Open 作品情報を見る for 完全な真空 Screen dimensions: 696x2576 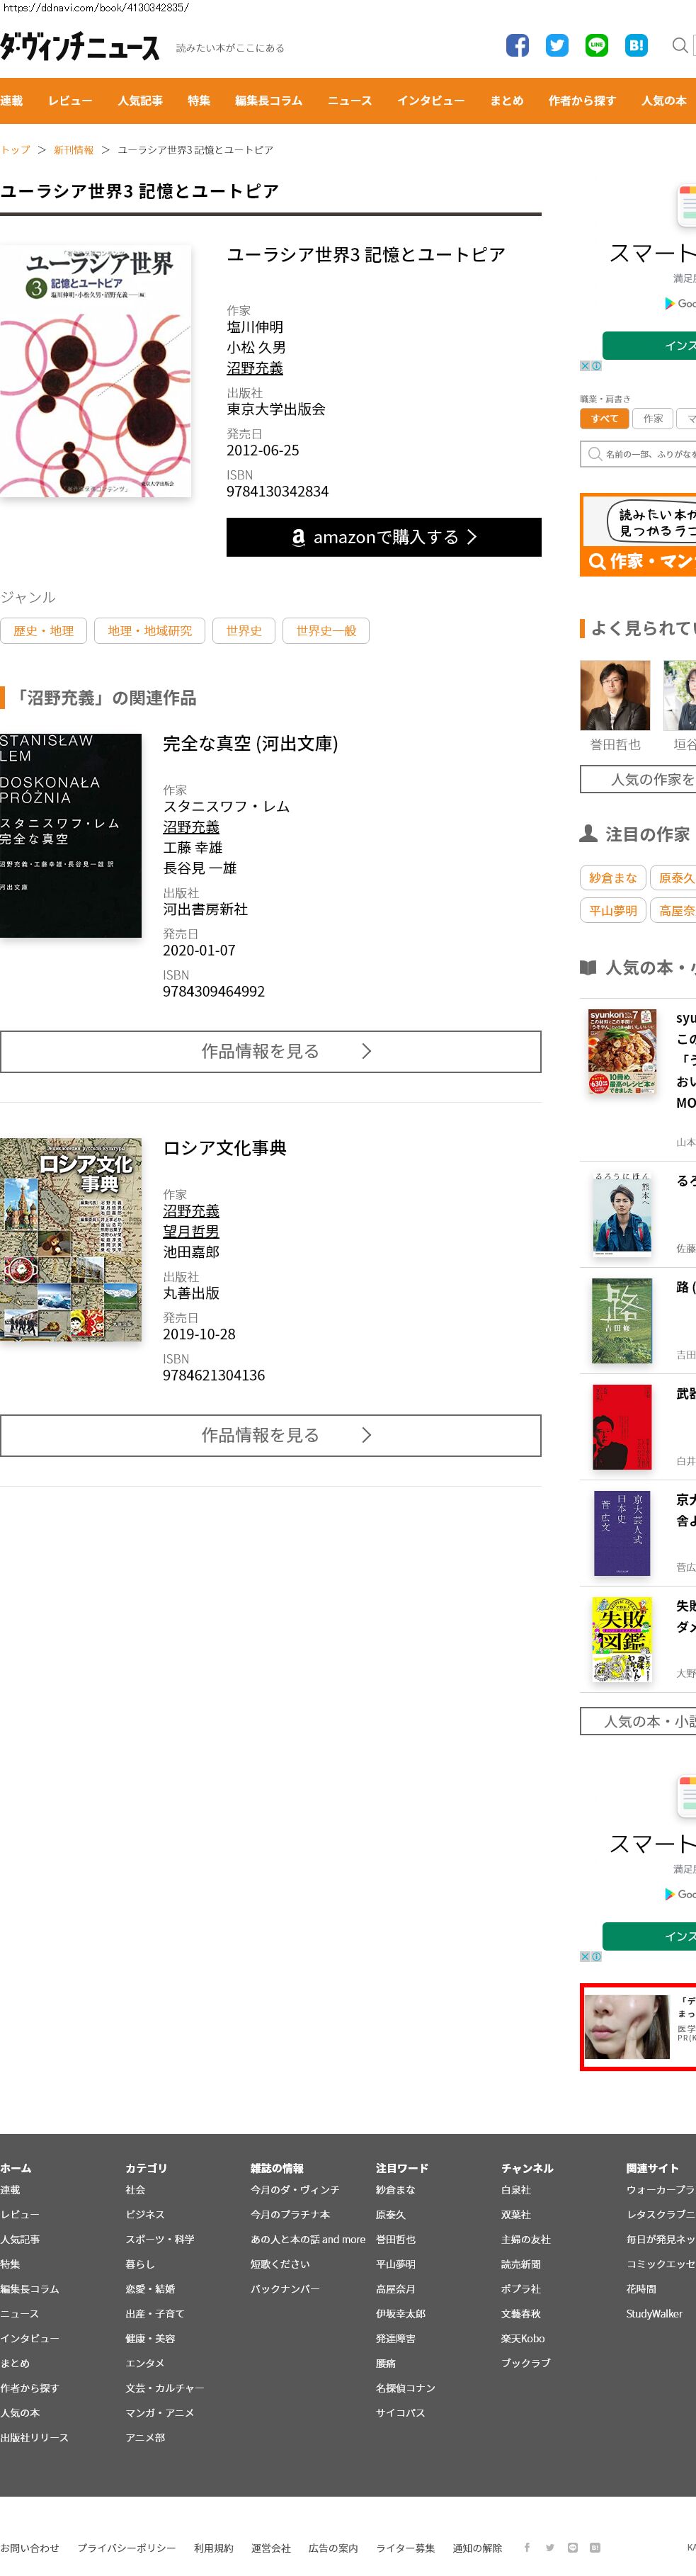pyautogui.click(x=271, y=1051)
